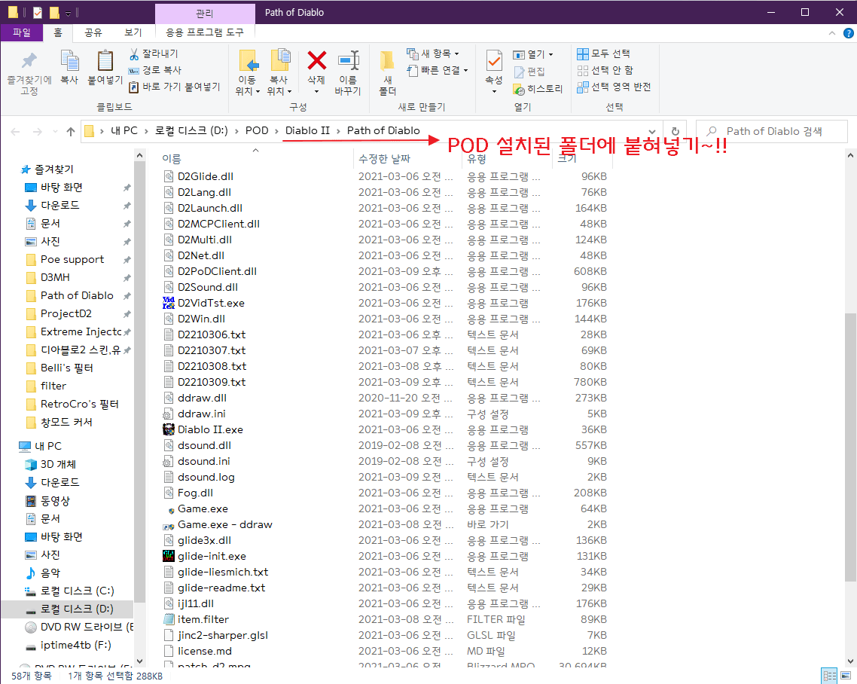Expand the 열기 open dropdown
Viewport: 857px width, 684px height.
[x=550, y=54]
